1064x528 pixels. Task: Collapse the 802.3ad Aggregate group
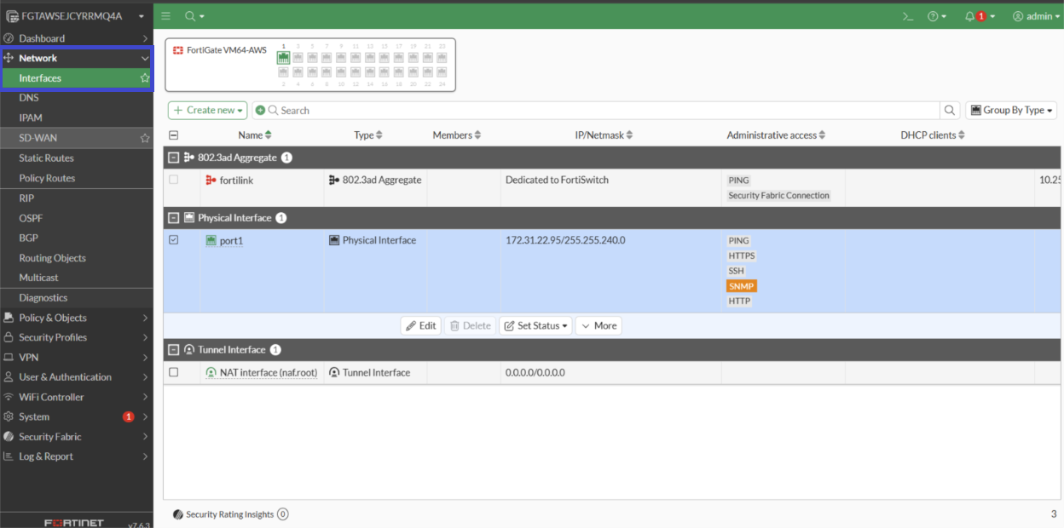[174, 158]
